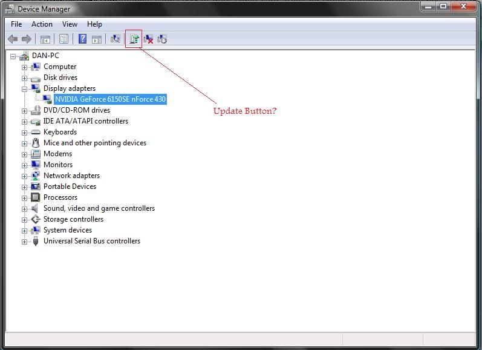
Task: Click the IDE ATA/ATAPI controllers icon
Action: click(36, 122)
